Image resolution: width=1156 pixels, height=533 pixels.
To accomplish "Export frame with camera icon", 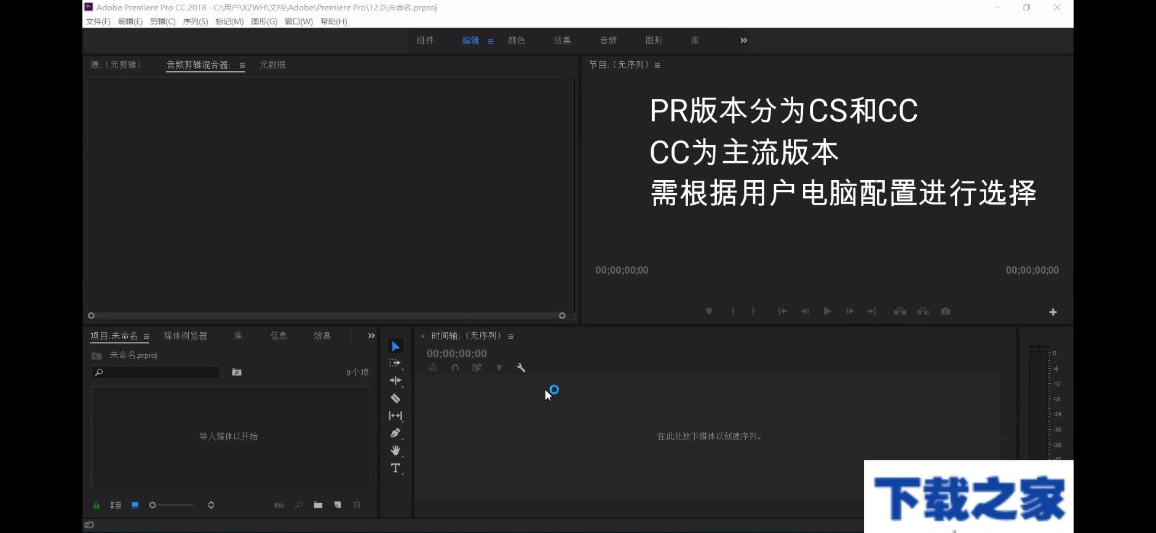I will tap(946, 312).
